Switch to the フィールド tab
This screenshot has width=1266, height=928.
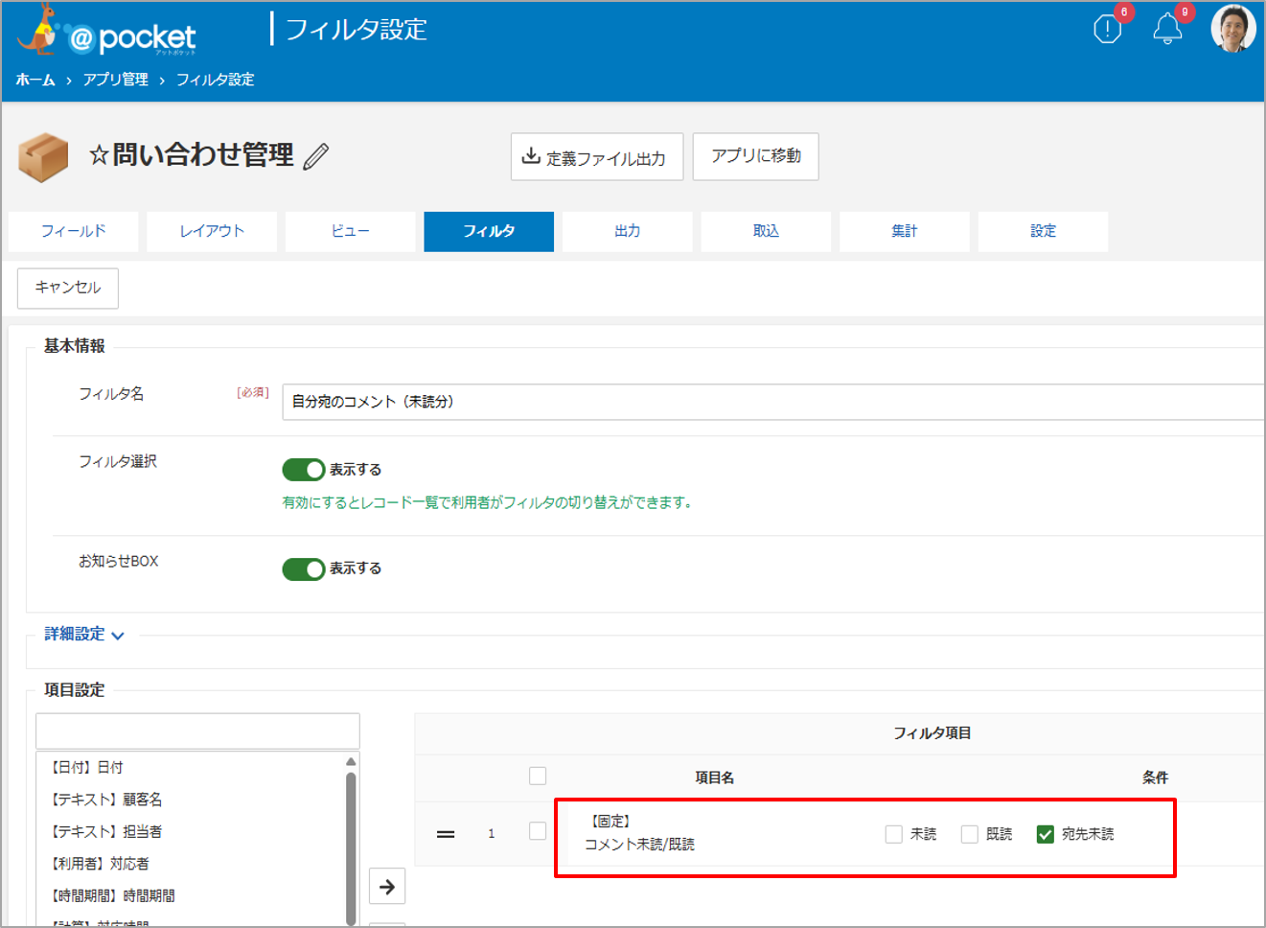[x=74, y=232]
